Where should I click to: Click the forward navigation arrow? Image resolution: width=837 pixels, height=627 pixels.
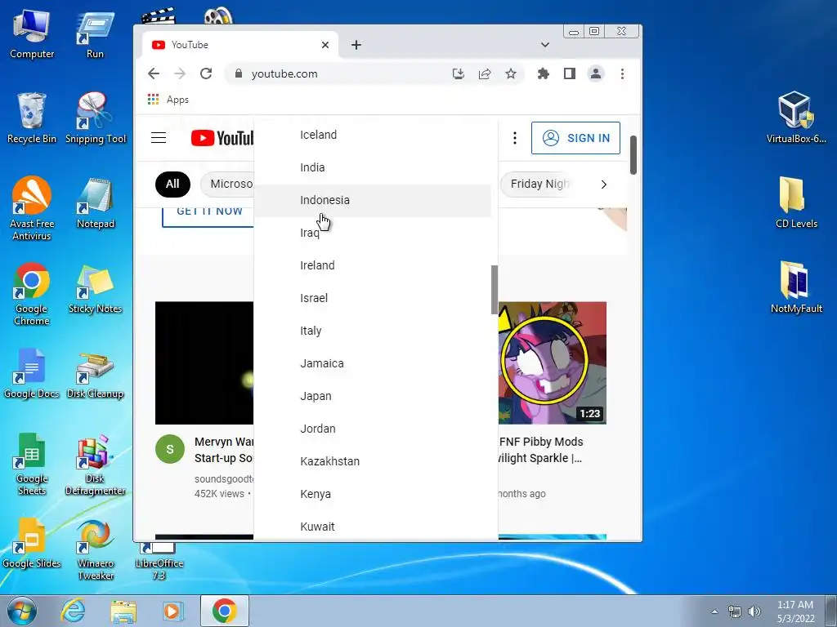point(180,73)
